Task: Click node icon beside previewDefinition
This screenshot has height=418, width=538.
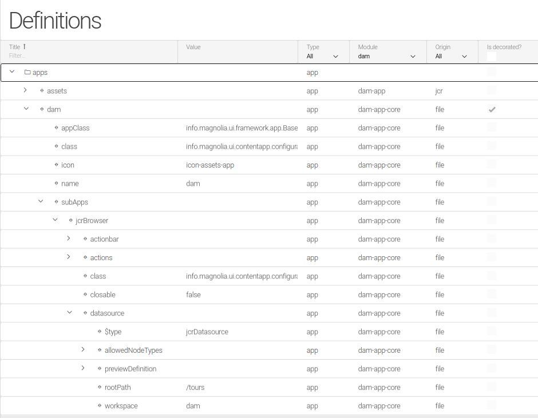Action: 100,369
